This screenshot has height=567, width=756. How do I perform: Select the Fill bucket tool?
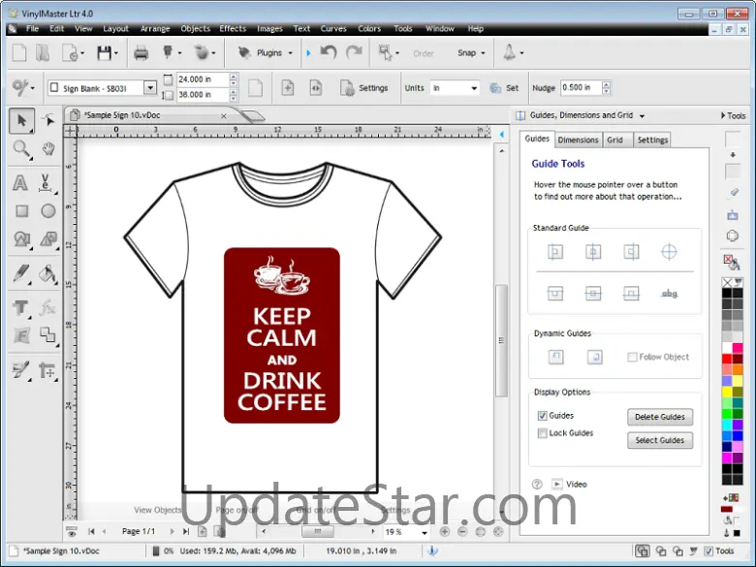47,274
